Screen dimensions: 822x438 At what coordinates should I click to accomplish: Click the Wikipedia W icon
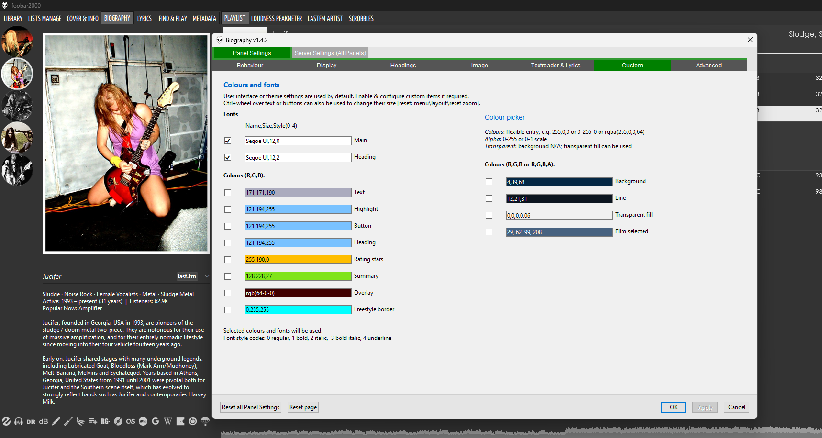pos(168,421)
